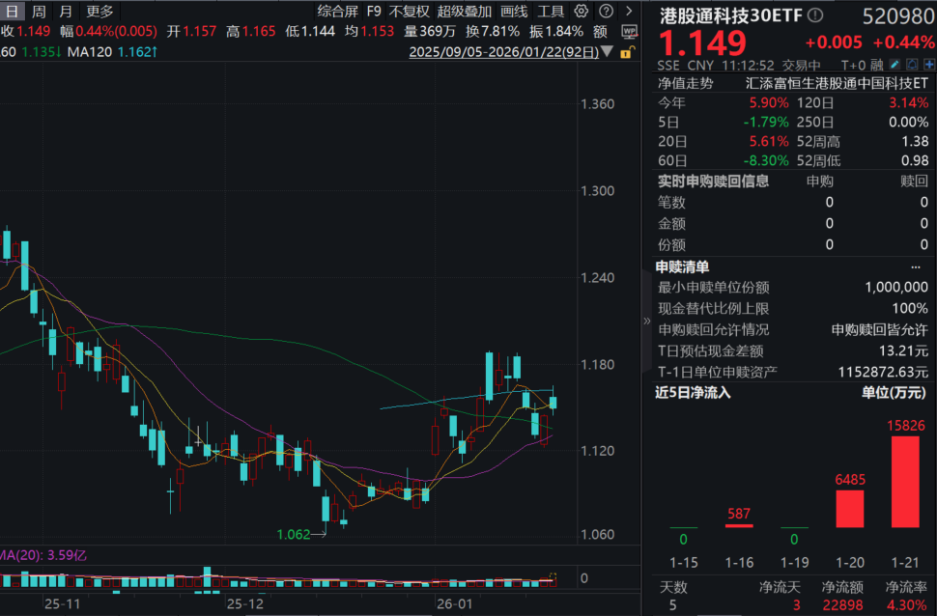This screenshot has height=616, width=937.
Task: Open the price alert bell icon
Action: click(912, 64)
